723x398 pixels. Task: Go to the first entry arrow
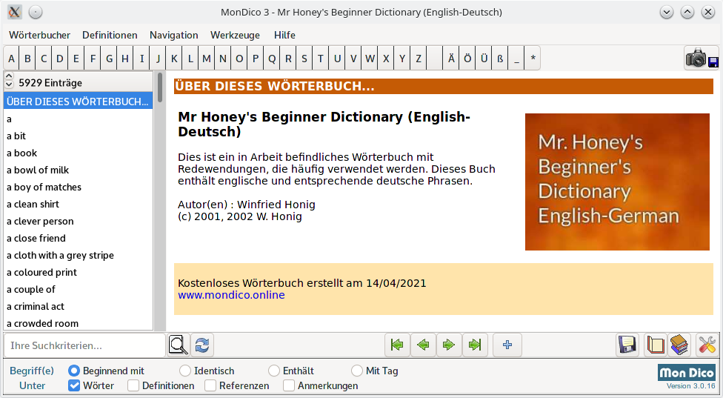[x=397, y=345]
